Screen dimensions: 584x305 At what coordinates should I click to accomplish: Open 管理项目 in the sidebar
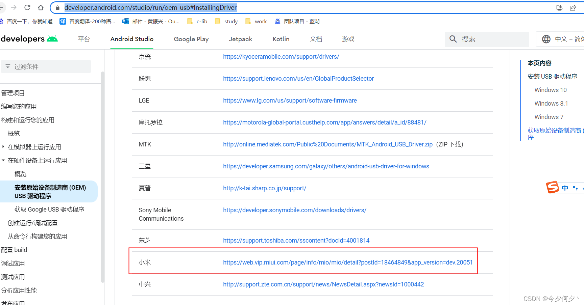tap(13, 93)
